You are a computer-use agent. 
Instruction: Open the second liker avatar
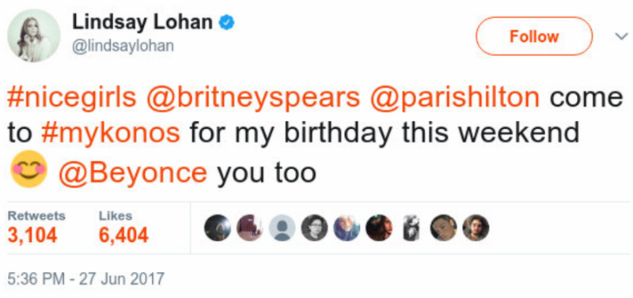coord(250,228)
